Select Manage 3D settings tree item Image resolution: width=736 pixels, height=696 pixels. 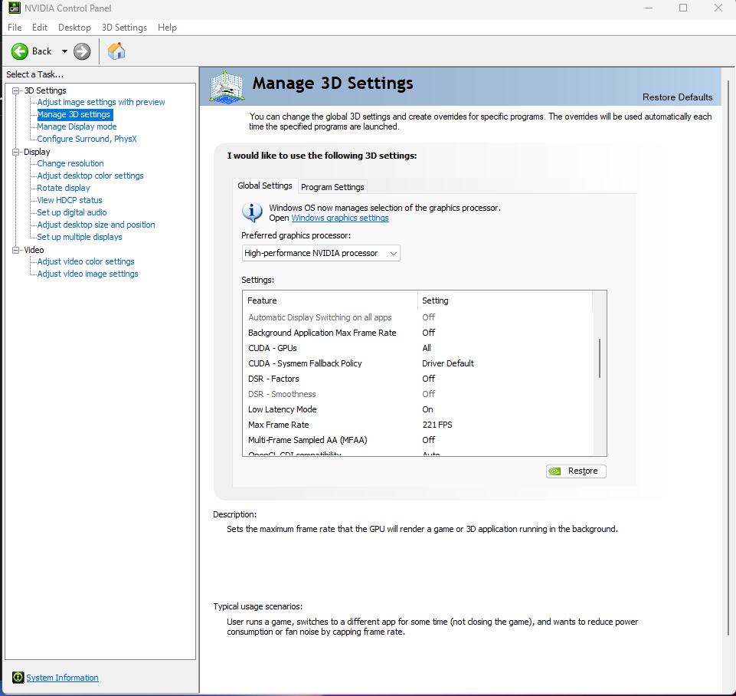coord(74,114)
